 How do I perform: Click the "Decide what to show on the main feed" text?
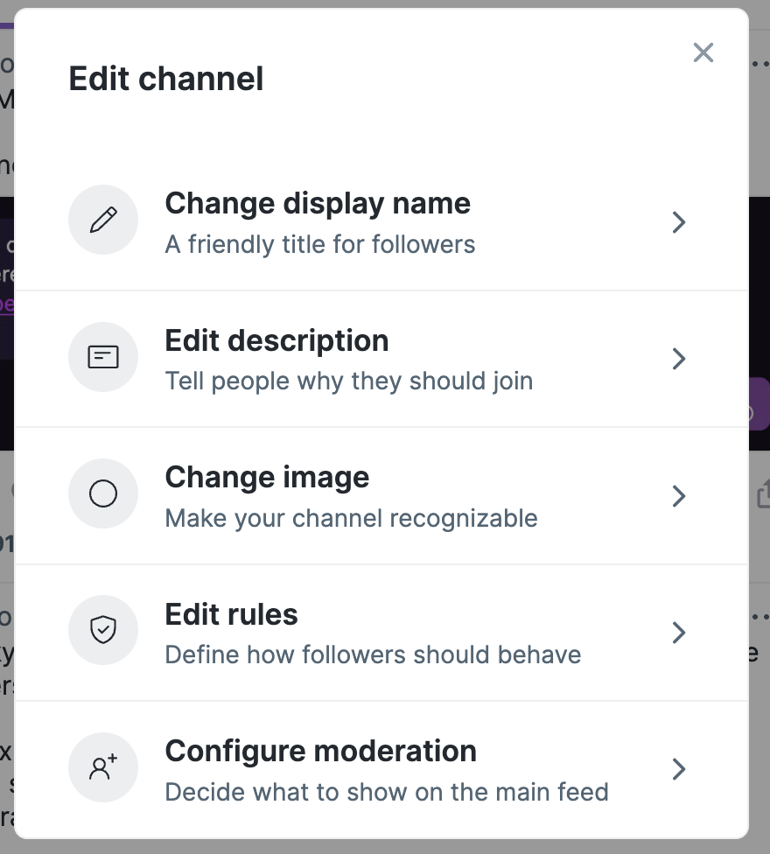click(x=386, y=792)
